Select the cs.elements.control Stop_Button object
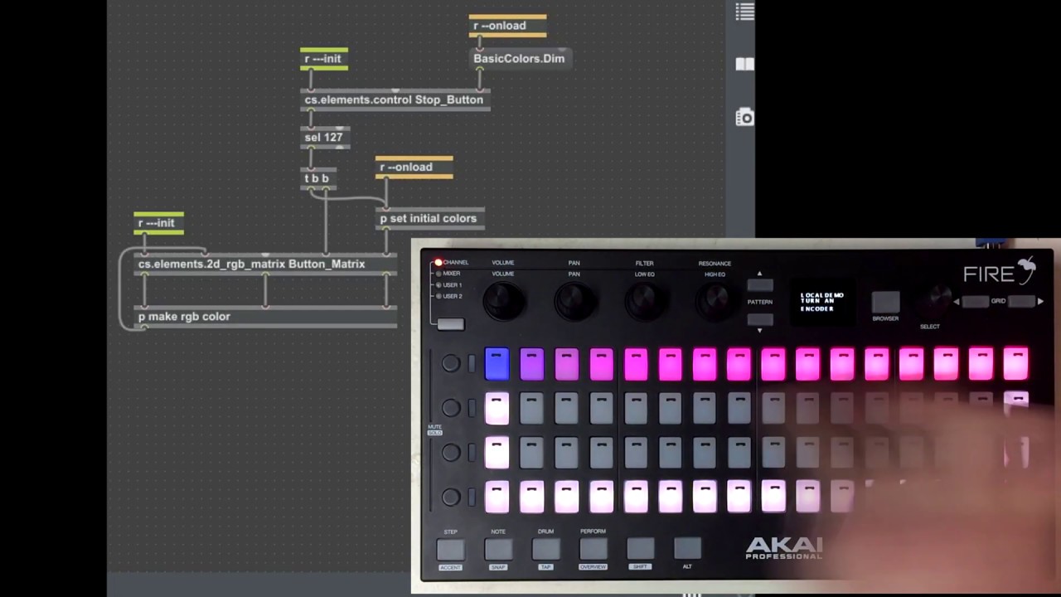This screenshot has width=1061, height=597. tap(395, 99)
